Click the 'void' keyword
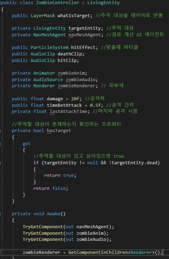This screenshot has height=259, width=169. pos(39,214)
